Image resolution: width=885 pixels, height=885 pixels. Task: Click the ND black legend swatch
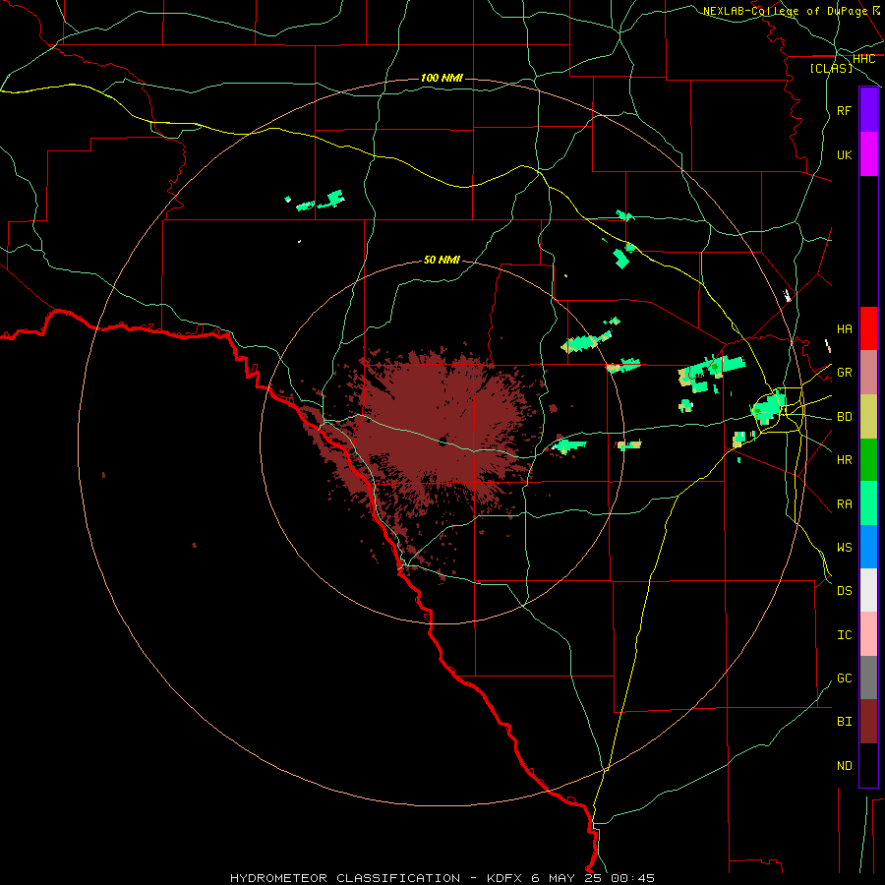(868, 765)
